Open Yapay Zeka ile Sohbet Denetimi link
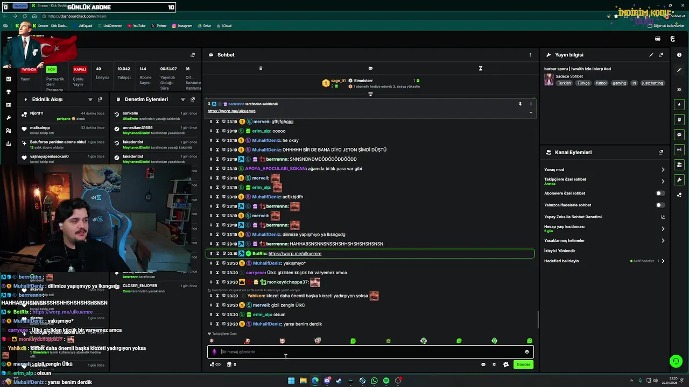This screenshot has width=689, height=387. click(x=663, y=217)
